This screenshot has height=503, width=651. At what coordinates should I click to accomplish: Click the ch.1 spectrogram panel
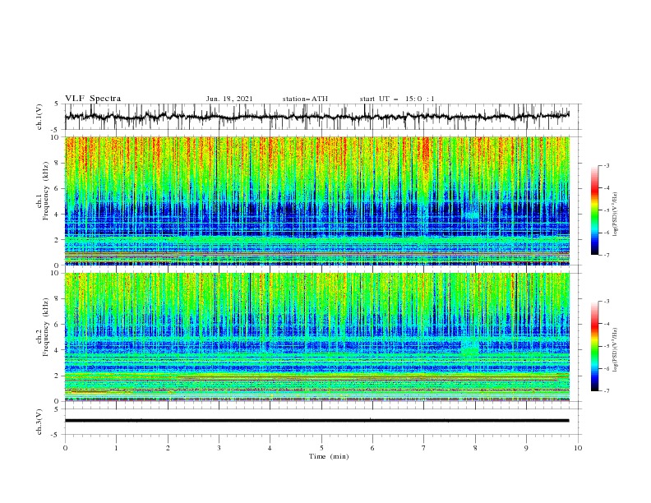[x=317, y=201]
